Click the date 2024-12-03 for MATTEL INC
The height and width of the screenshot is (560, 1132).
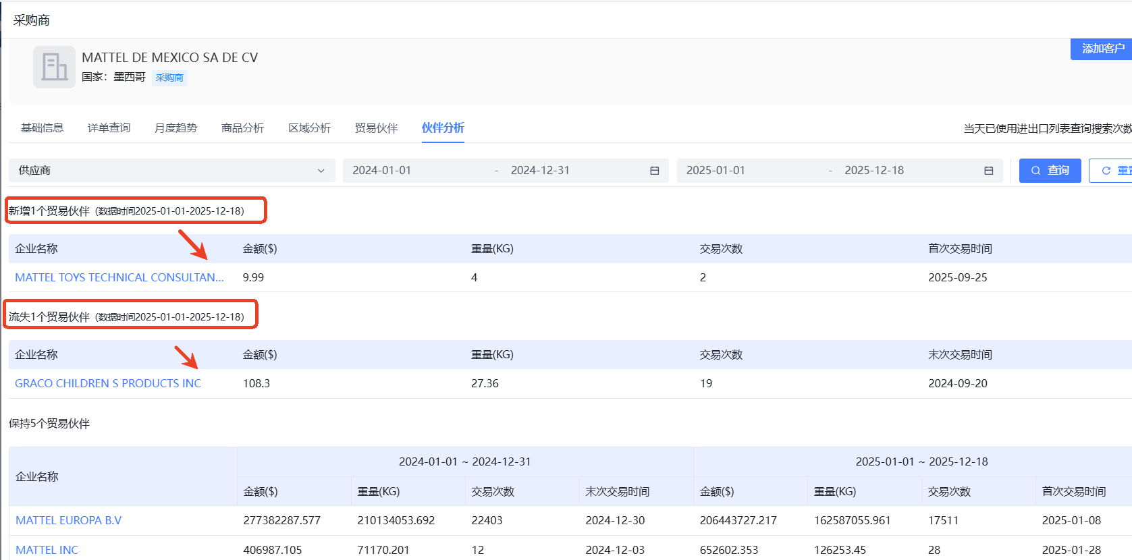tap(615, 550)
